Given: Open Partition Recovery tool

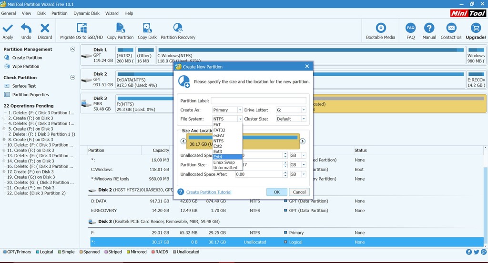Looking at the screenshot, I should [178, 29].
